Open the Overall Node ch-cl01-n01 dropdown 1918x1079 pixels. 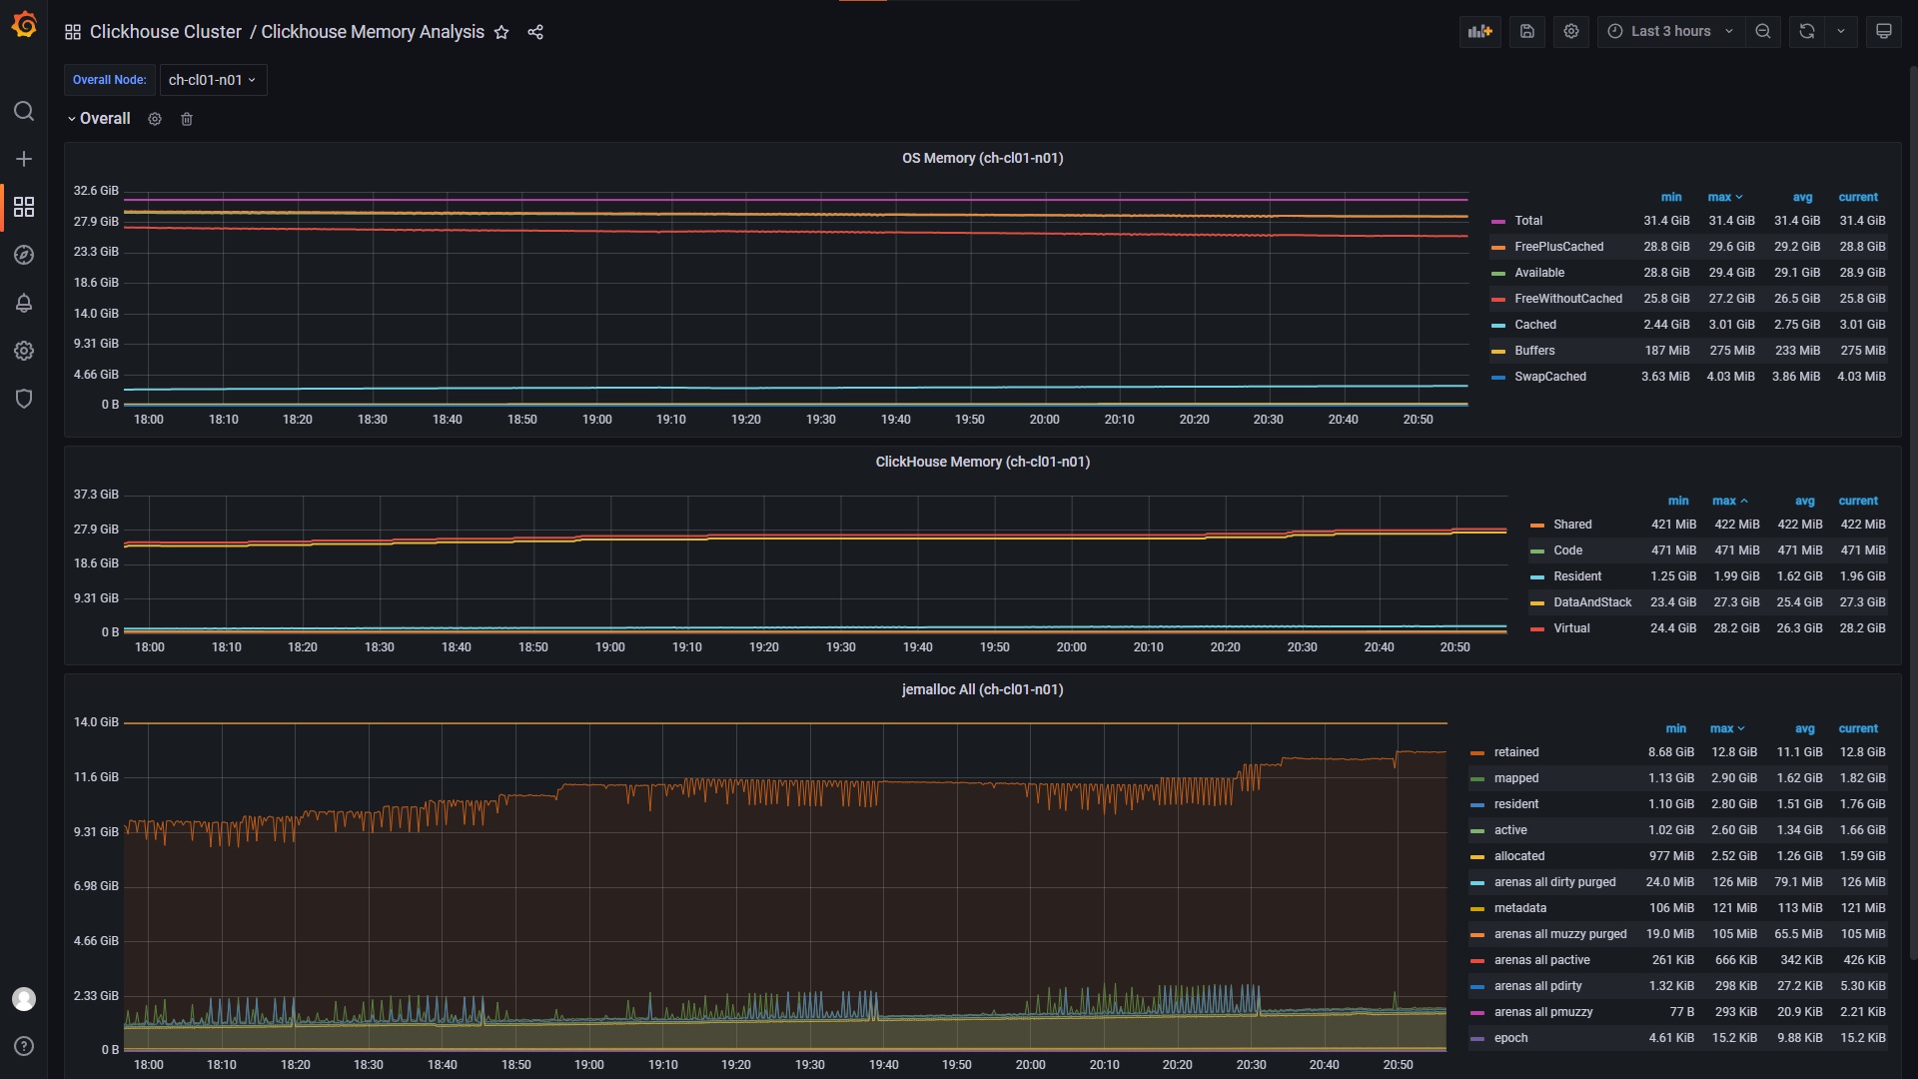(213, 80)
